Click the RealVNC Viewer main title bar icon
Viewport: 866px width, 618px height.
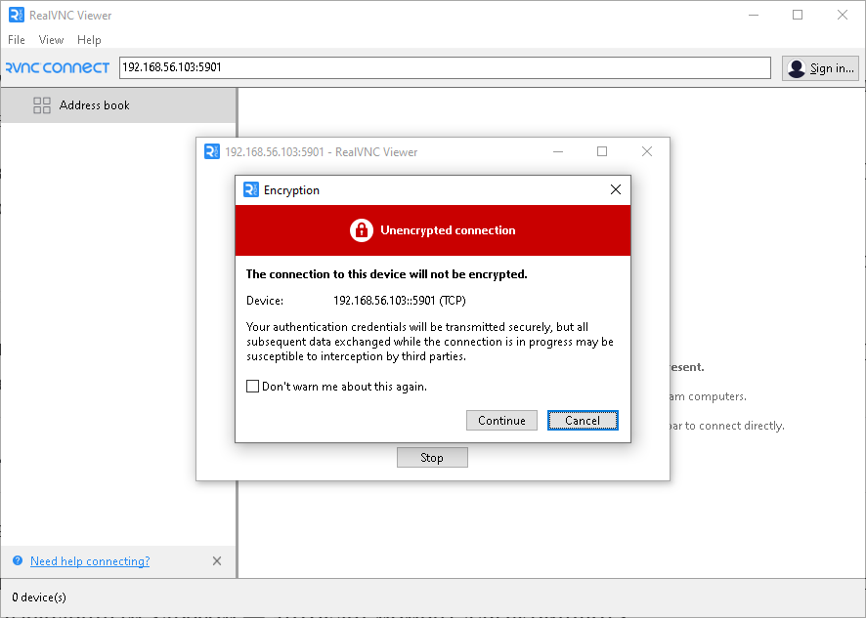pyautogui.click(x=17, y=15)
